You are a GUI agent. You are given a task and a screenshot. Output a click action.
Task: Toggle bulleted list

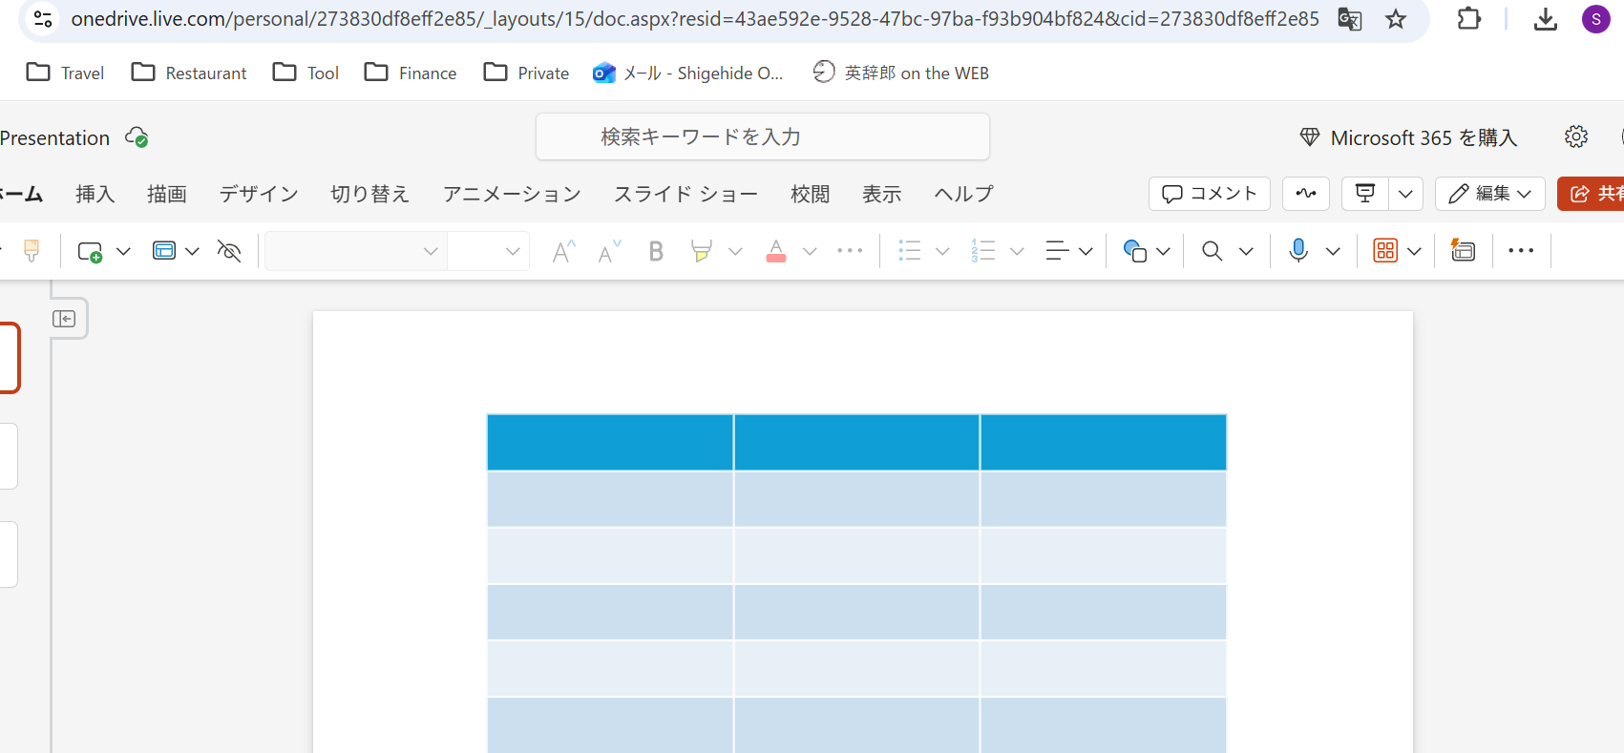(x=910, y=251)
